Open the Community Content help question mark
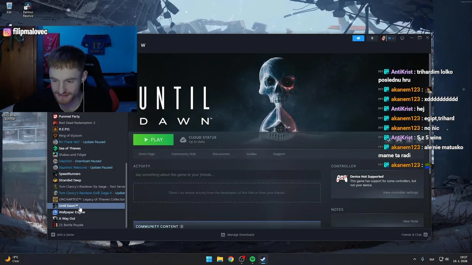472x265 pixels. click(181, 226)
